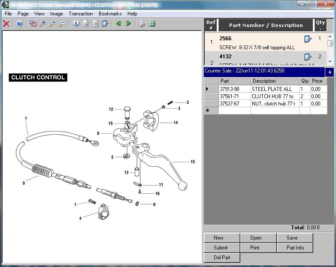Click the plus button next to Counter Sale

point(330,72)
